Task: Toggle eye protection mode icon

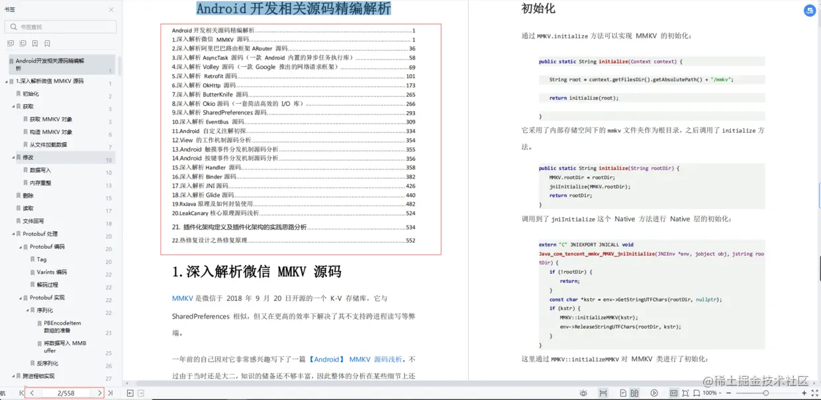Action: (x=583, y=393)
